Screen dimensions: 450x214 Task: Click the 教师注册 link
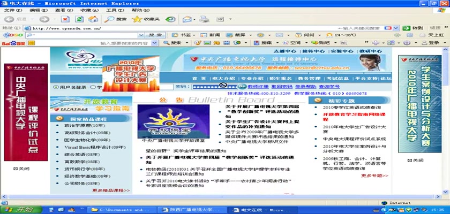[x=258, y=87]
